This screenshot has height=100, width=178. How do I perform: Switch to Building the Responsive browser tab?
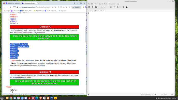pos(13,3)
